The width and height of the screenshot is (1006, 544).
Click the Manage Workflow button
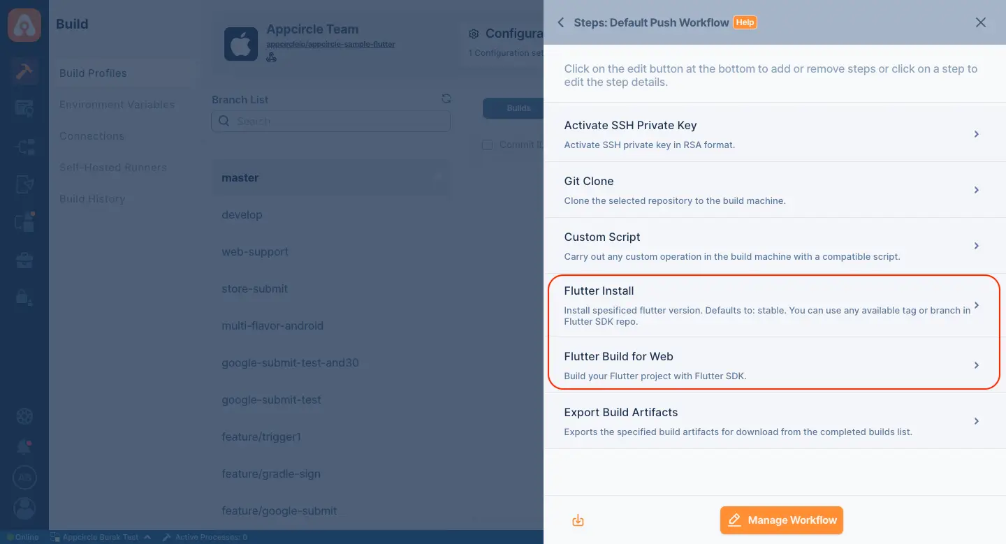pos(782,520)
